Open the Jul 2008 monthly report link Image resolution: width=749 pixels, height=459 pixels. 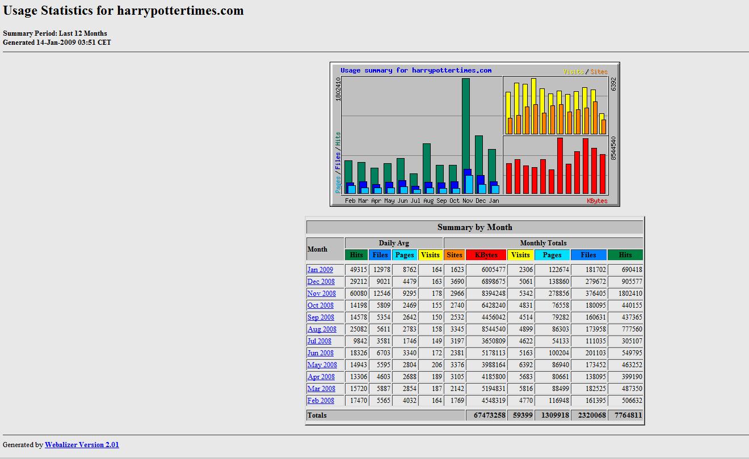319,341
